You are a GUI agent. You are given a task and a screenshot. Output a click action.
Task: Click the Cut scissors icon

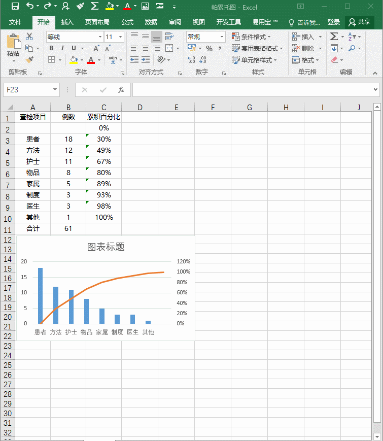[29, 37]
